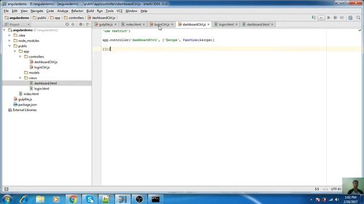Click the Search Everywhere magnifier
Viewport: 364px width, 204px height.
(358, 18)
